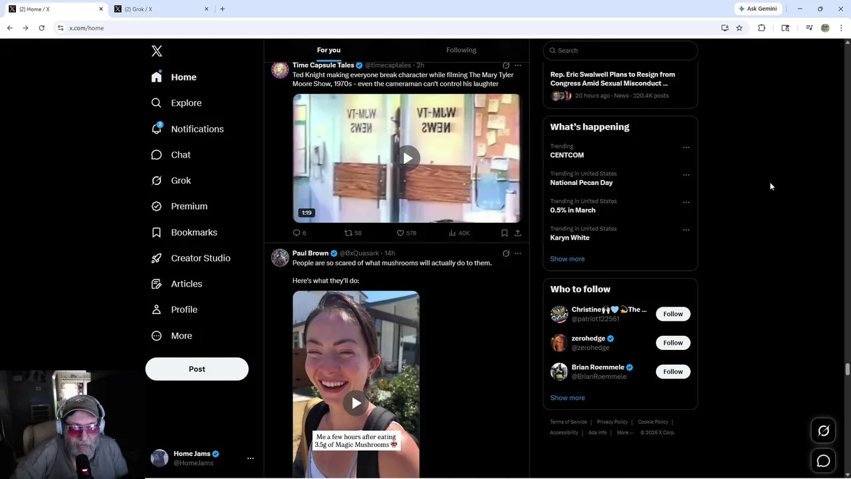Open more options for CENTCOM trend

click(x=686, y=147)
